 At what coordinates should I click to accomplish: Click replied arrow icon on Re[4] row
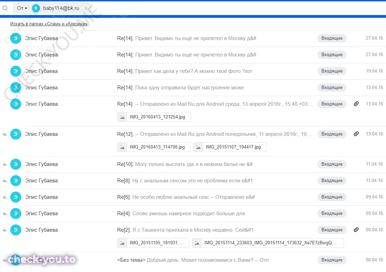[4, 213]
